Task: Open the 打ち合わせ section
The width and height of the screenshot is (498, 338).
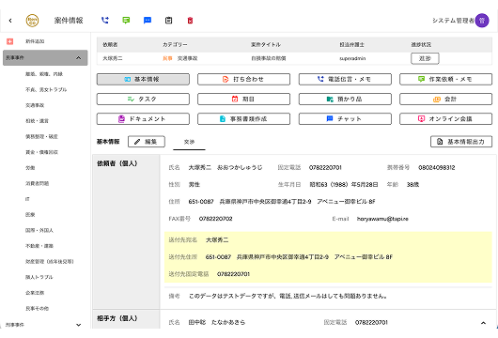Action: [x=243, y=79]
